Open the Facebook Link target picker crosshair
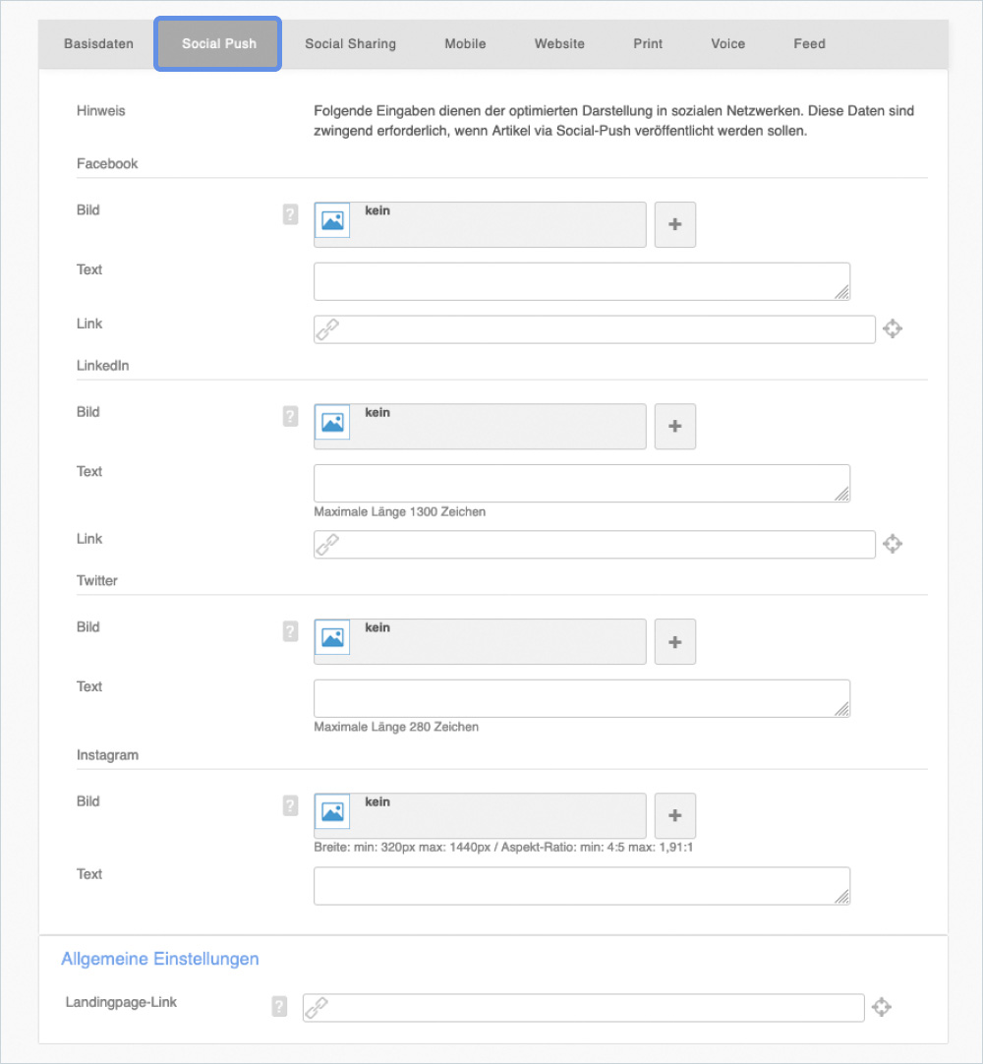The height and width of the screenshot is (1064, 983). 893,329
